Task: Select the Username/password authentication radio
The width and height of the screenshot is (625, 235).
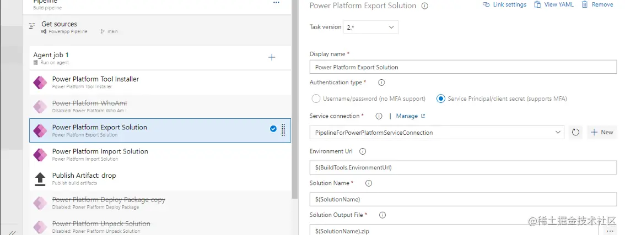Action: 316,99
